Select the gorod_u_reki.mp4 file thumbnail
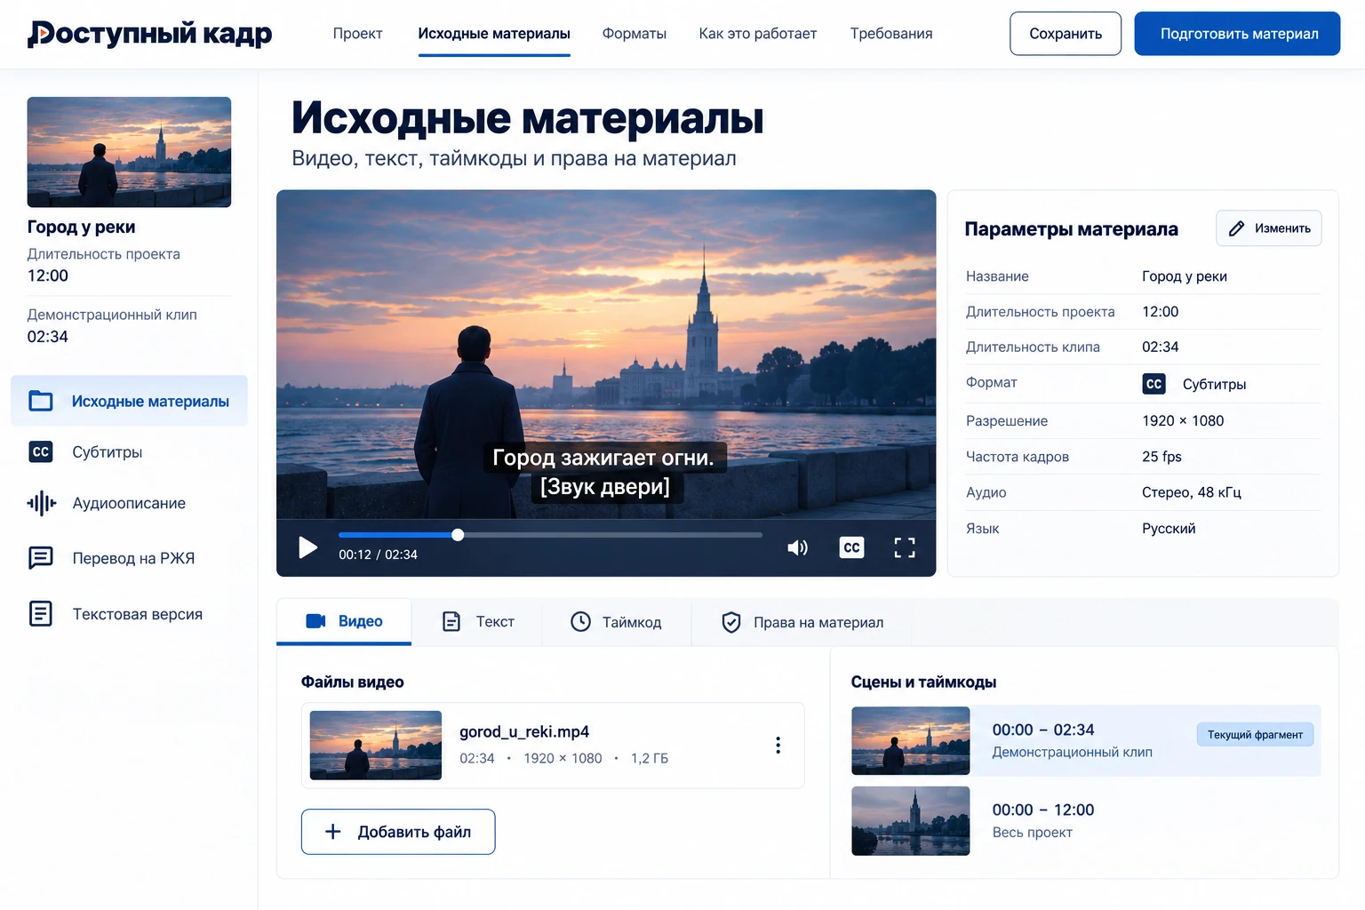Viewport: 1365px width, 910px height. click(376, 746)
